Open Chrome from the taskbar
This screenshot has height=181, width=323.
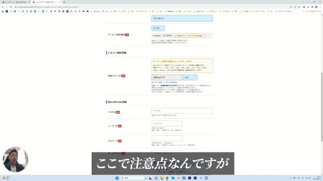tap(167, 178)
